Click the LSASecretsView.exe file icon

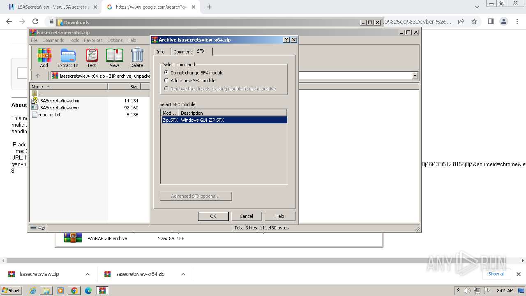click(x=35, y=108)
